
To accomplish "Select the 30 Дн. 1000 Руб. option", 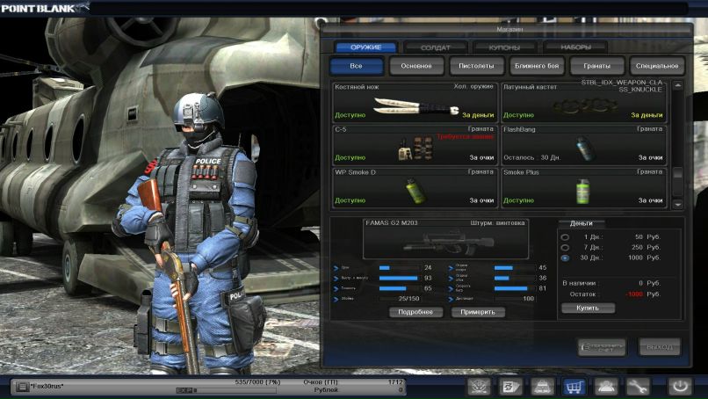I will [x=565, y=258].
